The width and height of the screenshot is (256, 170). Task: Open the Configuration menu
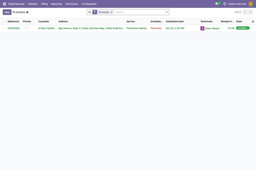pyautogui.click(x=89, y=4)
